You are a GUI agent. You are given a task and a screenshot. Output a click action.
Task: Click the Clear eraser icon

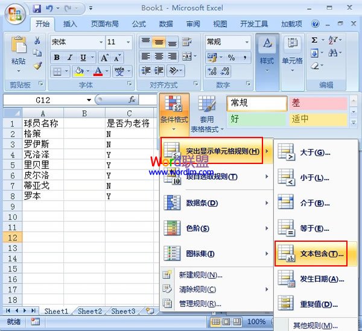tap(315, 66)
